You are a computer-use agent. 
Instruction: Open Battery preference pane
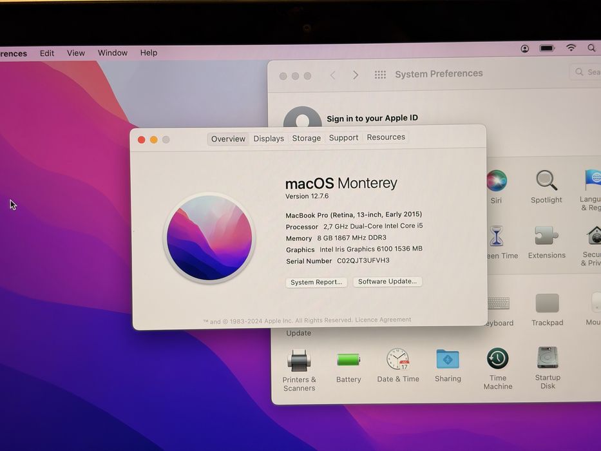coord(348,360)
